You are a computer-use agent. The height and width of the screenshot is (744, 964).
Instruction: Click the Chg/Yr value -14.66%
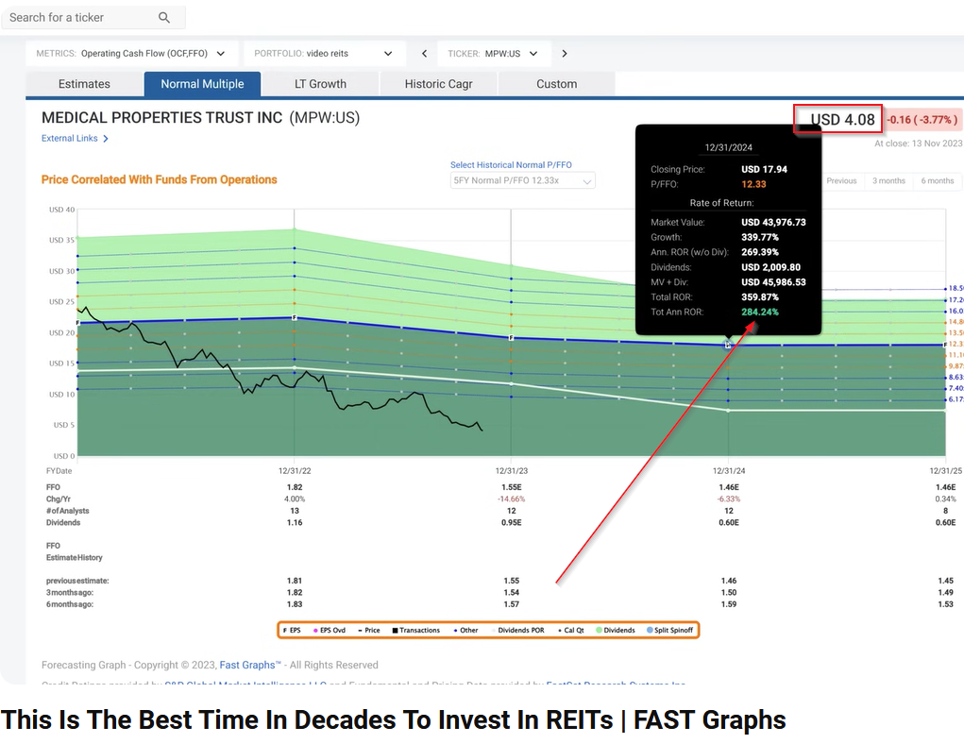click(512, 499)
